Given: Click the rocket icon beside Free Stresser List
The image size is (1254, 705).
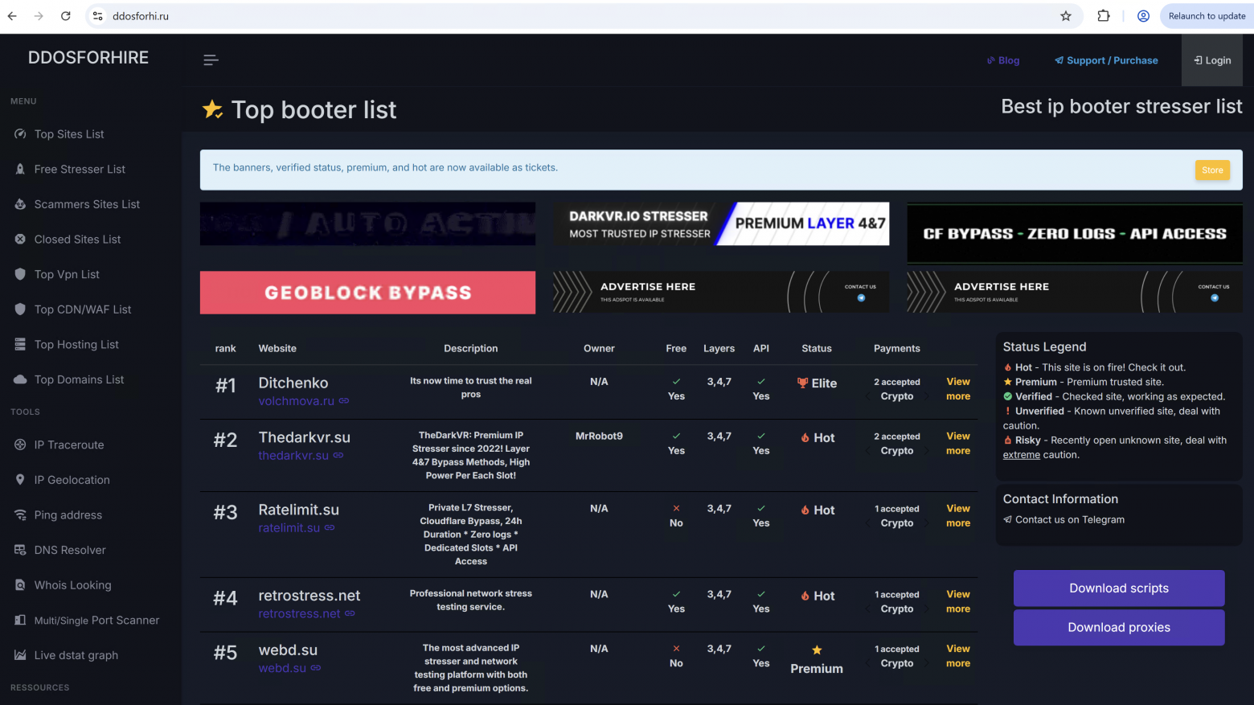Looking at the screenshot, I should pos(20,170).
